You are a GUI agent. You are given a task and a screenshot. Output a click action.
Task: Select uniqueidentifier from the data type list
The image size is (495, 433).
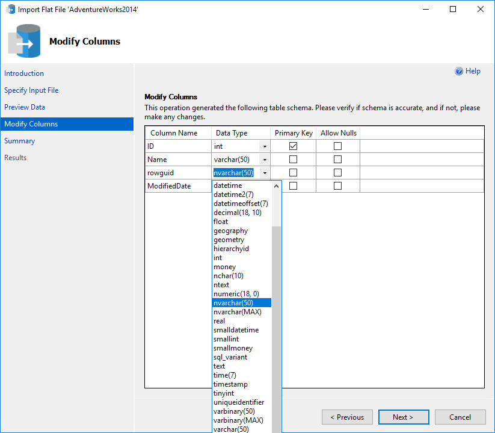click(x=239, y=402)
